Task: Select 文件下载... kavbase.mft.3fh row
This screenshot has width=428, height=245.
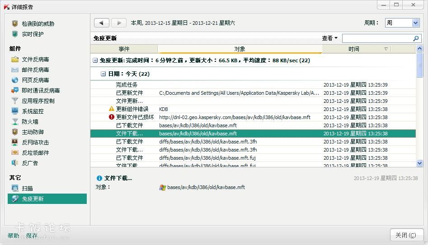Action: pyautogui.click(x=253, y=150)
